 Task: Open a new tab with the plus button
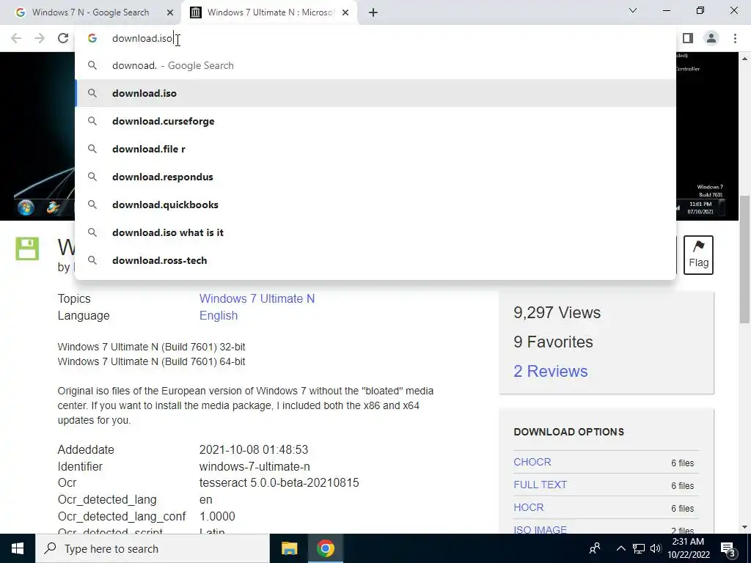pos(373,12)
